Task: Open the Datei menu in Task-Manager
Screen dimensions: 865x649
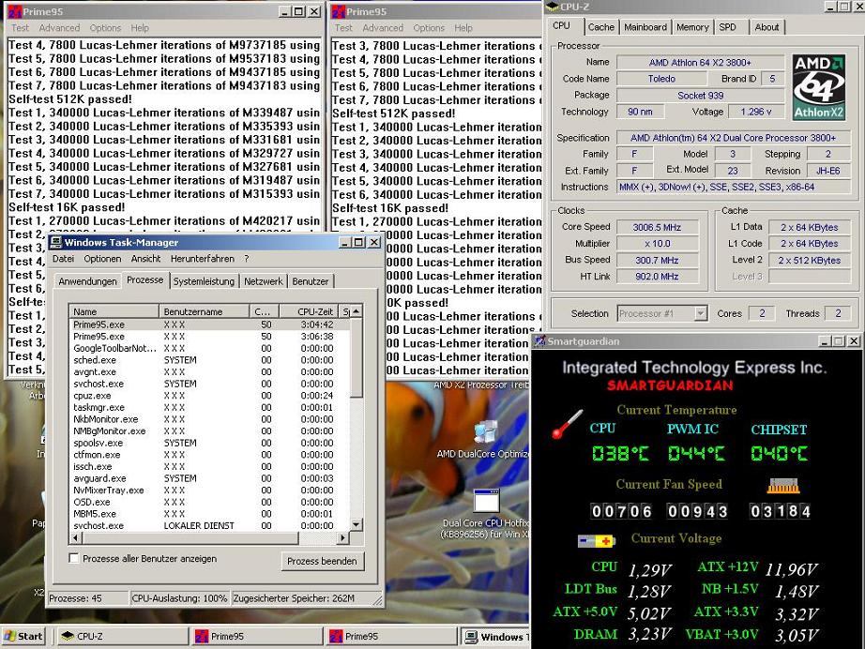Action: point(63,259)
